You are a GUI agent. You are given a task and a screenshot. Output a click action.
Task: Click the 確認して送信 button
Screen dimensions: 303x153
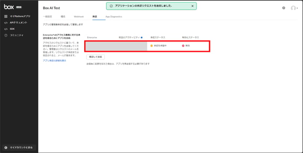[x=96, y=57]
